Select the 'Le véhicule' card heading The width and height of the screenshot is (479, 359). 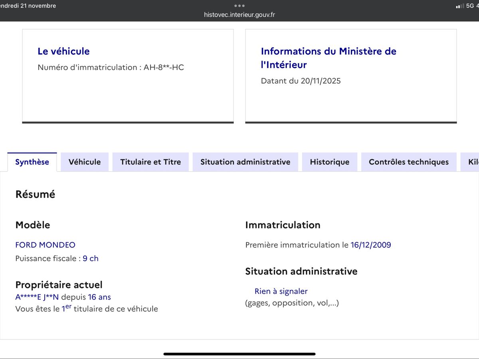(x=63, y=51)
